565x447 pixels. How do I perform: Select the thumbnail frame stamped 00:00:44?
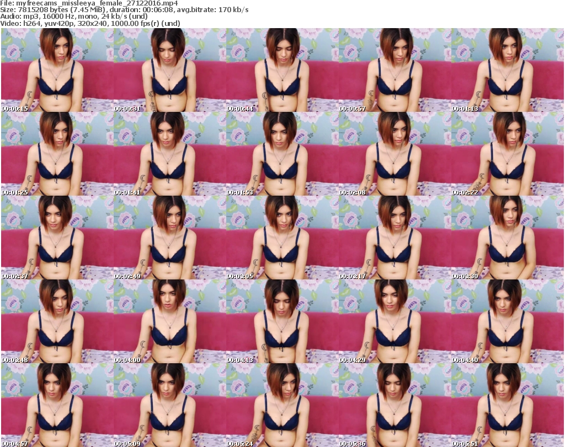282,70
